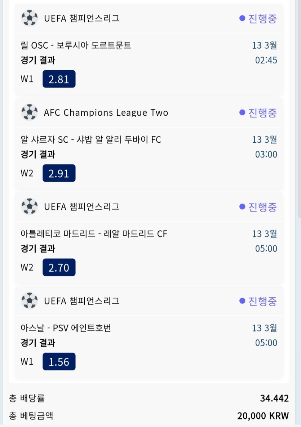301x427 pixels.
Task: Click the 진행중 status dot on 아스날 card
Action: coord(242,301)
